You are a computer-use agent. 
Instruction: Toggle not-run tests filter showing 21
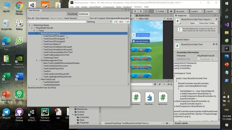127,22
